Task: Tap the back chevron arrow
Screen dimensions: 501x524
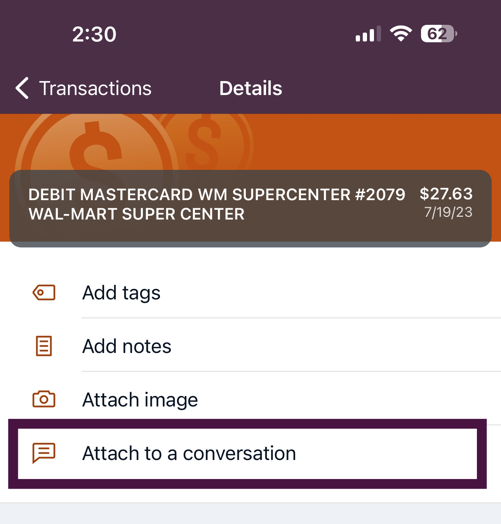Action: 22,88
